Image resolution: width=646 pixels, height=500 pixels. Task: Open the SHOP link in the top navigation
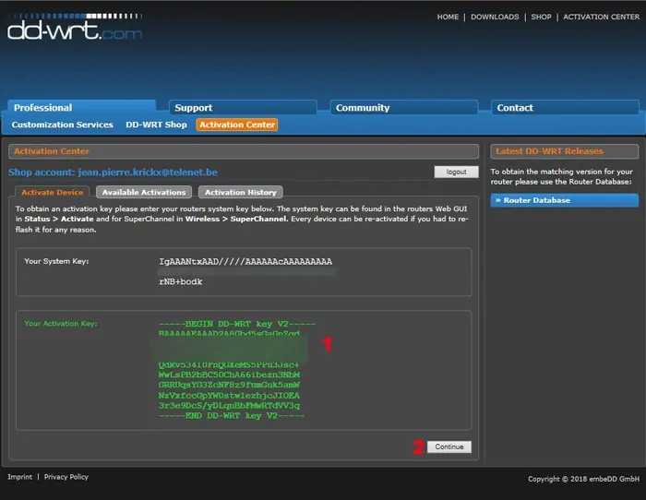click(541, 17)
